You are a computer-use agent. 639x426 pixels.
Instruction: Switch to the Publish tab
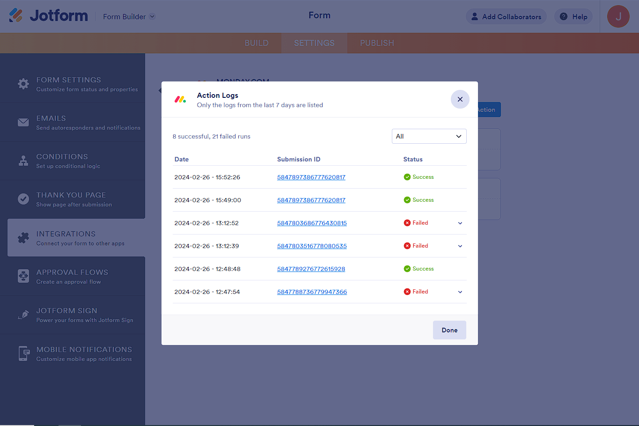pos(377,43)
